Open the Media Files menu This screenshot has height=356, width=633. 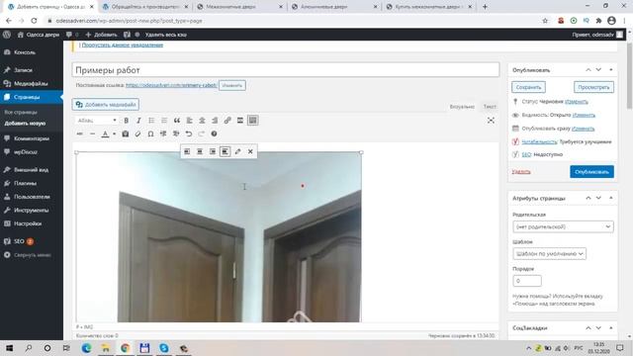pyautogui.click(x=31, y=83)
